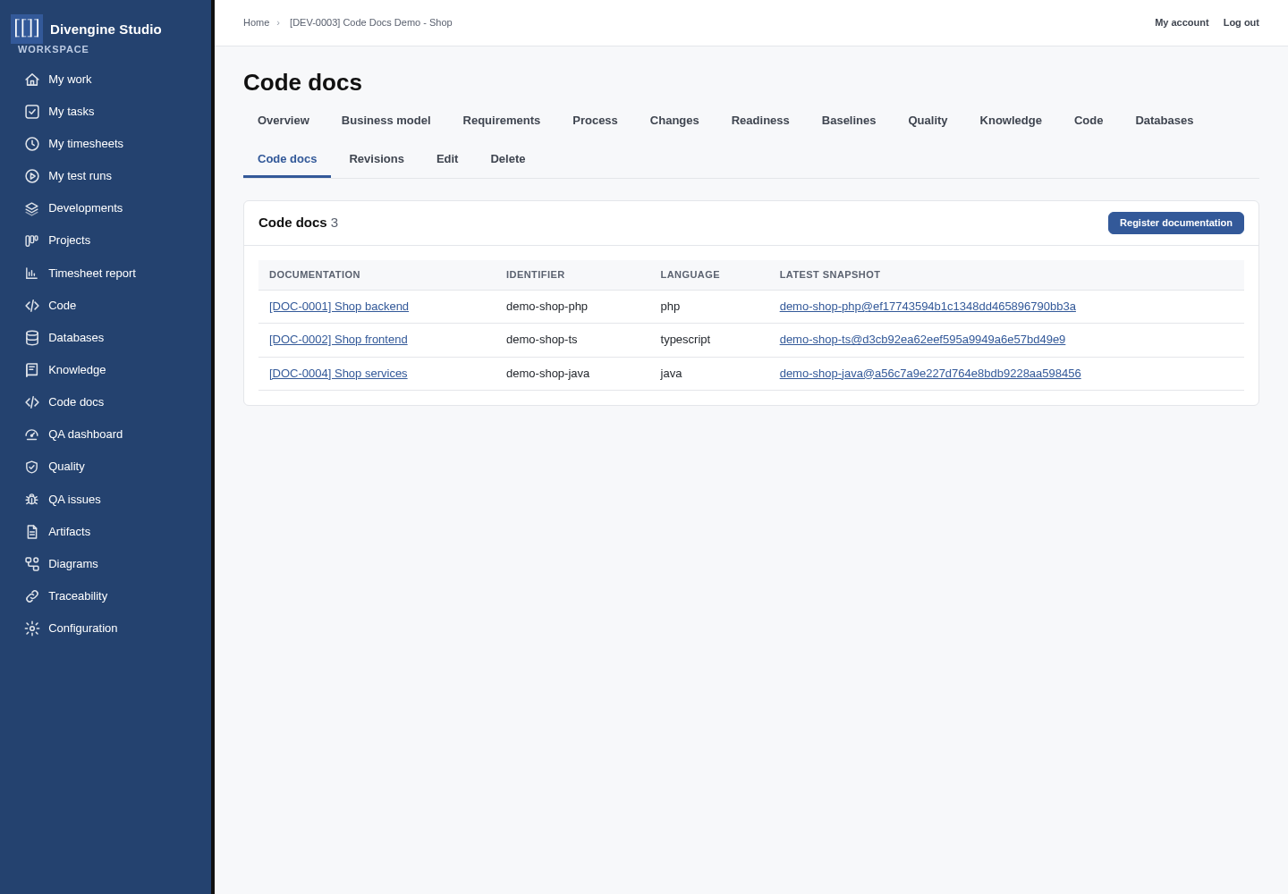This screenshot has width=1288, height=894.
Task: Click Register documentation button
Action: 1176,223
